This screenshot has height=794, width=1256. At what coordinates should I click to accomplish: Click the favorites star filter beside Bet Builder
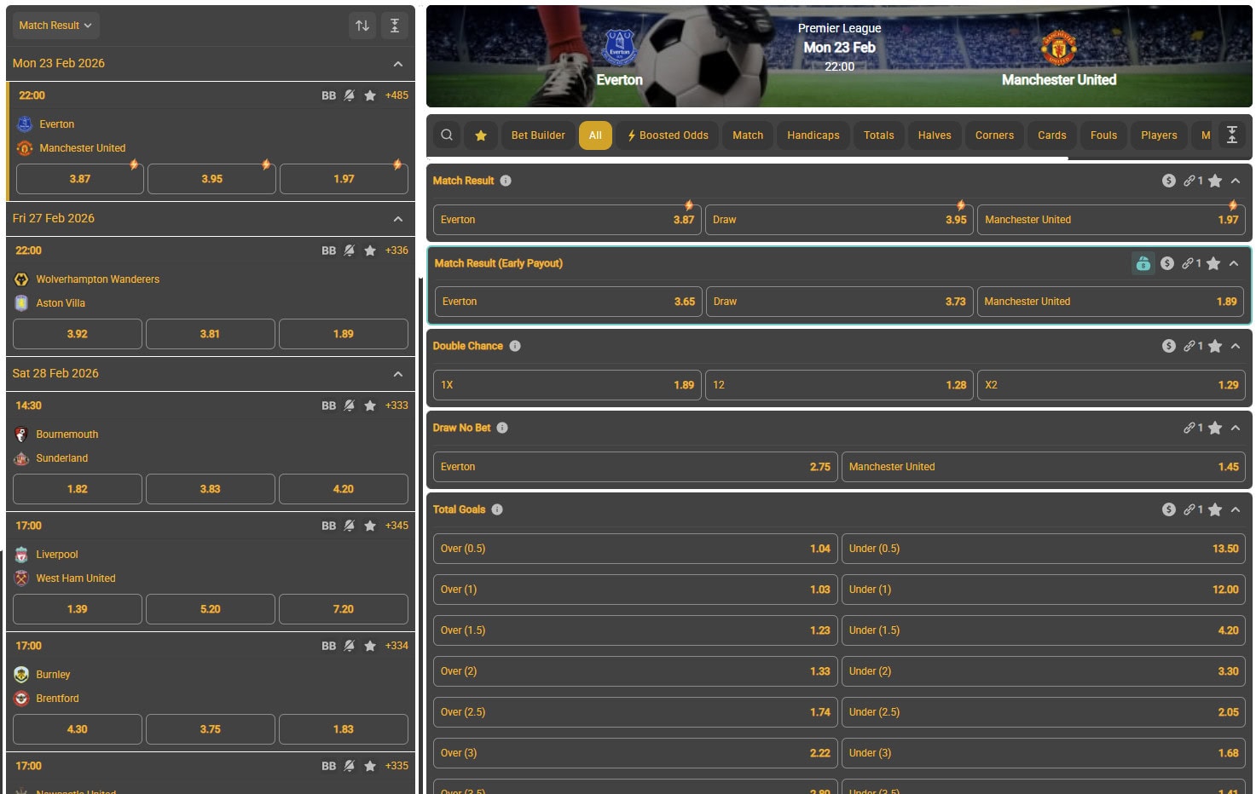point(481,135)
